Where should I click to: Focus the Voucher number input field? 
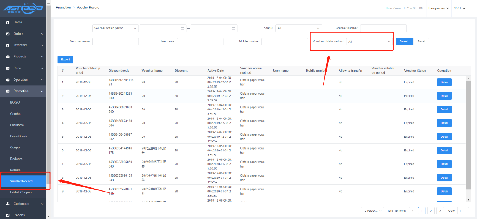[x=383, y=28]
